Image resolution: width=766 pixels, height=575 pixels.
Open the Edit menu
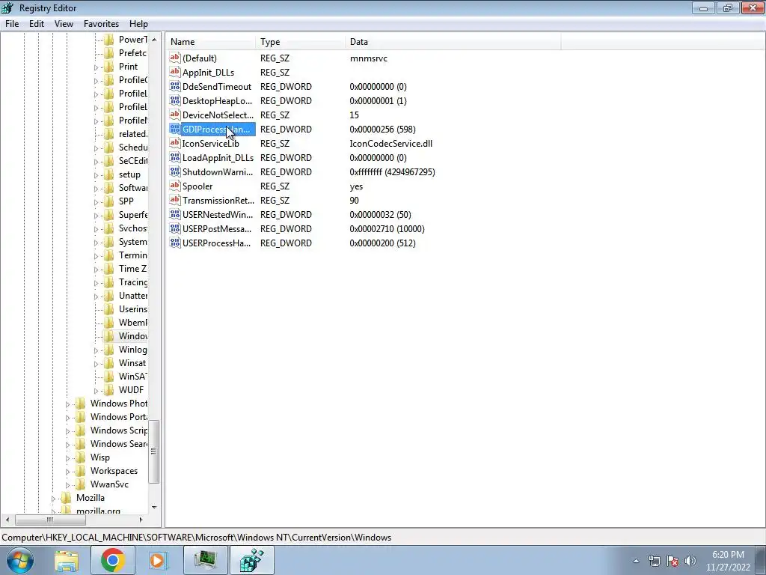point(37,23)
